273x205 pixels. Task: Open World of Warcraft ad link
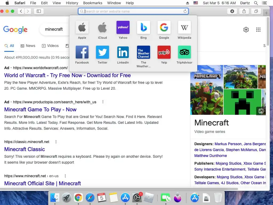[67, 75]
